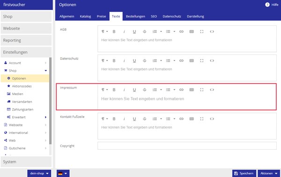Switch to the Katalog tab
This screenshot has height=177, width=281.
coord(85,16)
